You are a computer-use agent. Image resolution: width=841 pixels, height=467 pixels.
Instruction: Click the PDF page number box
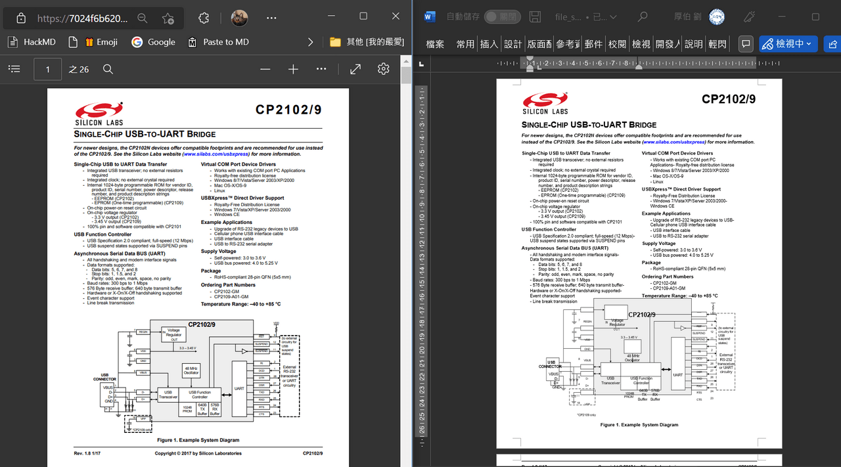[48, 69]
